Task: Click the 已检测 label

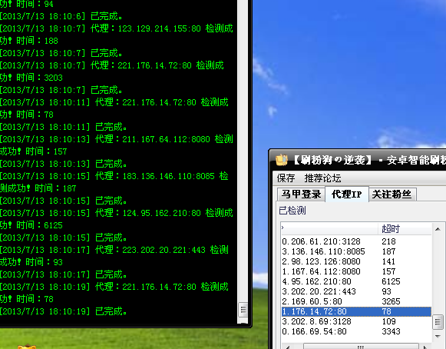Action: click(292, 211)
